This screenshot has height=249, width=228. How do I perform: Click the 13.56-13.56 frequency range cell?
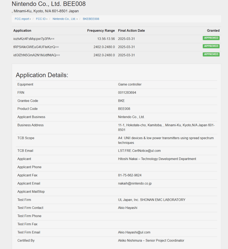pyautogui.click(x=106, y=39)
